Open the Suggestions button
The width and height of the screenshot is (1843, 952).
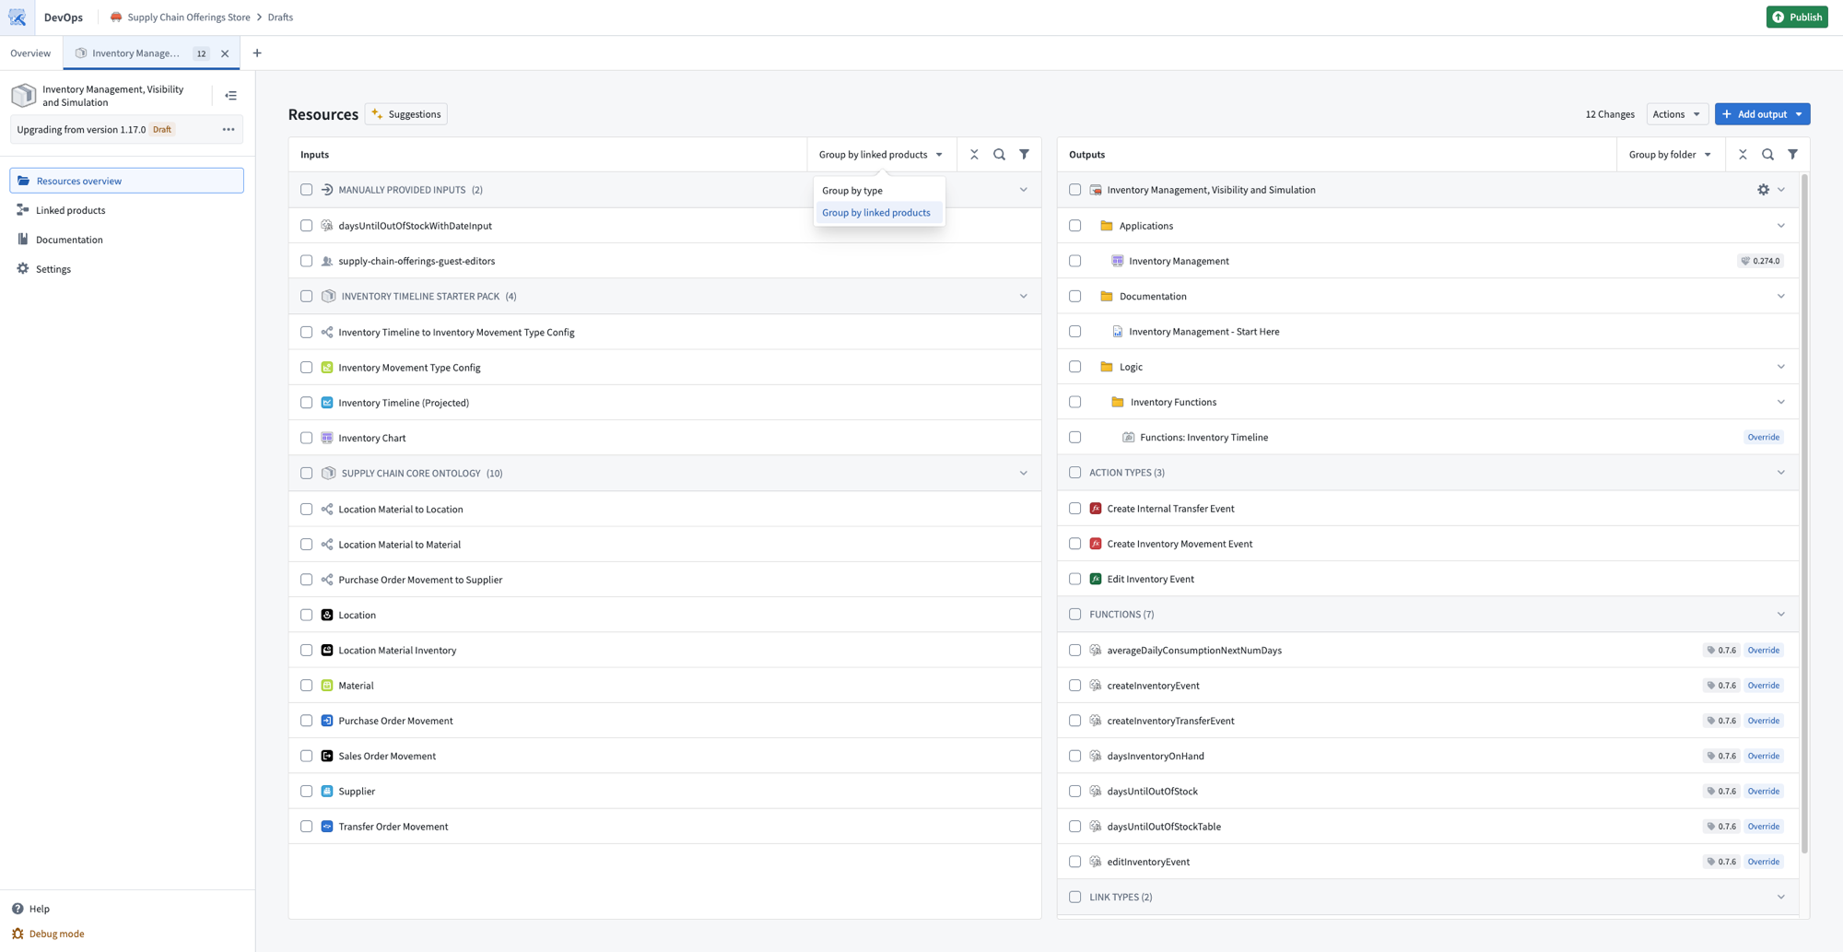tap(406, 114)
